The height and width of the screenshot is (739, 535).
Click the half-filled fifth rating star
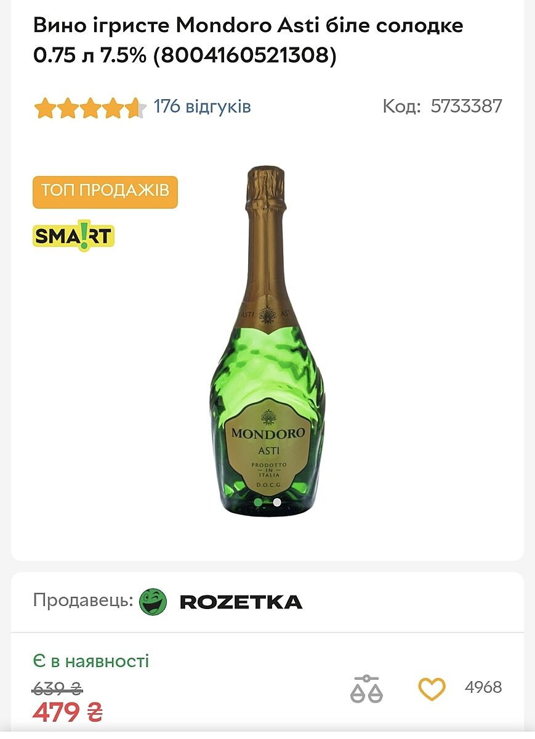pos(135,108)
